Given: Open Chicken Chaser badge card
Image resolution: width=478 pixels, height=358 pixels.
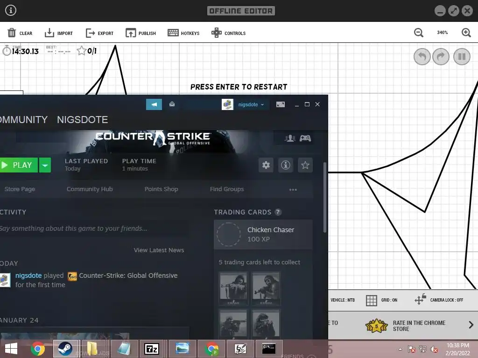Looking at the screenshot, I should pos(263,234).
